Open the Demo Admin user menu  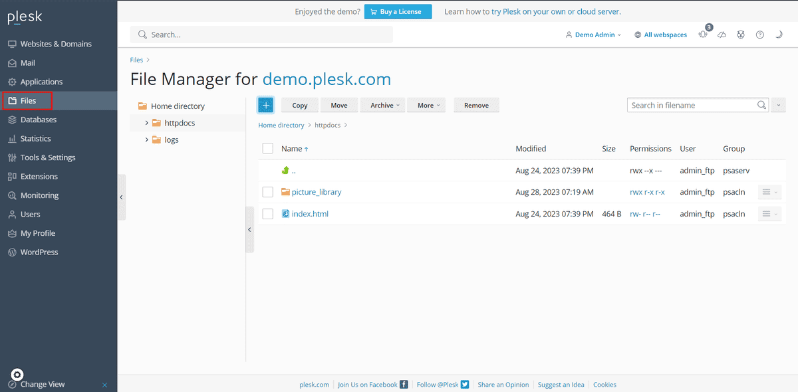click(x=593, y=35)
